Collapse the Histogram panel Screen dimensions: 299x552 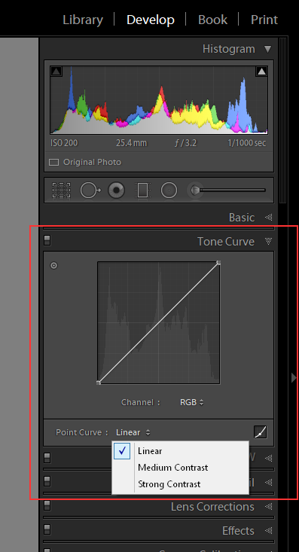click(x=268, y=49)
